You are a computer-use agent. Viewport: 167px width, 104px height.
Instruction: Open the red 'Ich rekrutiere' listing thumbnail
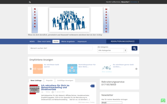[35, 90]
